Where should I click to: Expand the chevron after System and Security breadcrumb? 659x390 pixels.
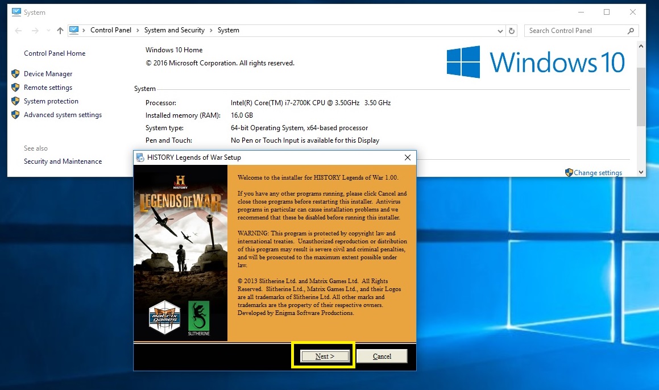pyautogui.click(x=211, y=30)
